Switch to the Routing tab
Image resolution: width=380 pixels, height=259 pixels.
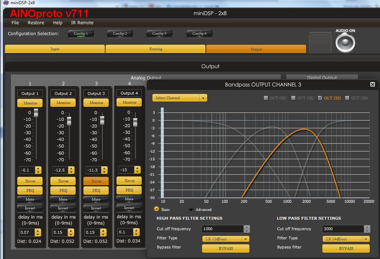click(156, 49)
